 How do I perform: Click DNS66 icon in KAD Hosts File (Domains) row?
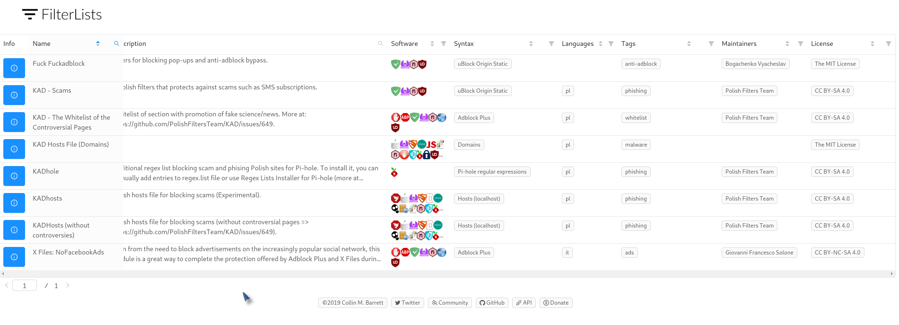[x=422, y=144]
